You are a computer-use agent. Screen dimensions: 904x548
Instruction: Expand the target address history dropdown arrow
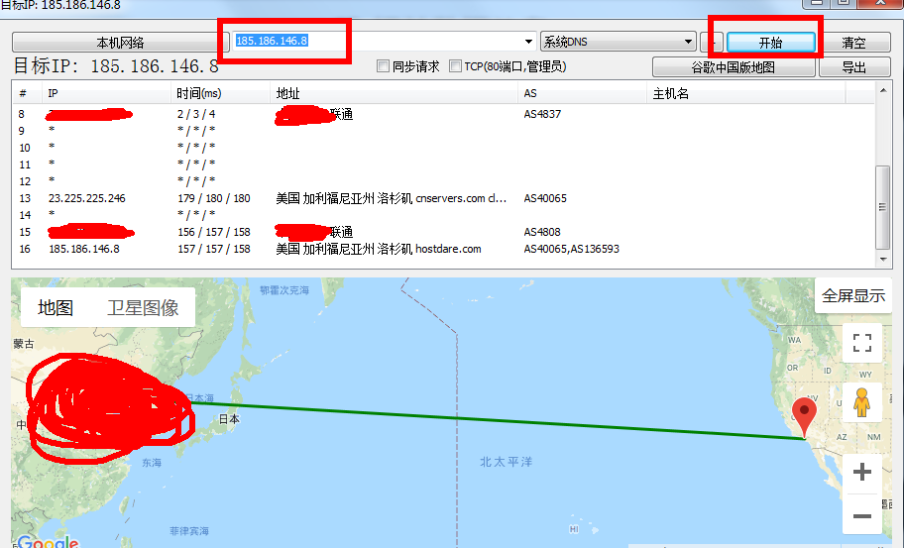point(528,42)
